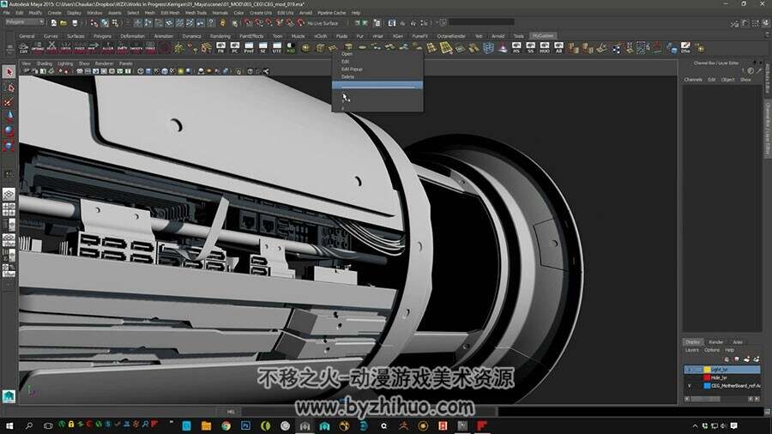Click the Pref shelf icon

click(x=249, y=48)
